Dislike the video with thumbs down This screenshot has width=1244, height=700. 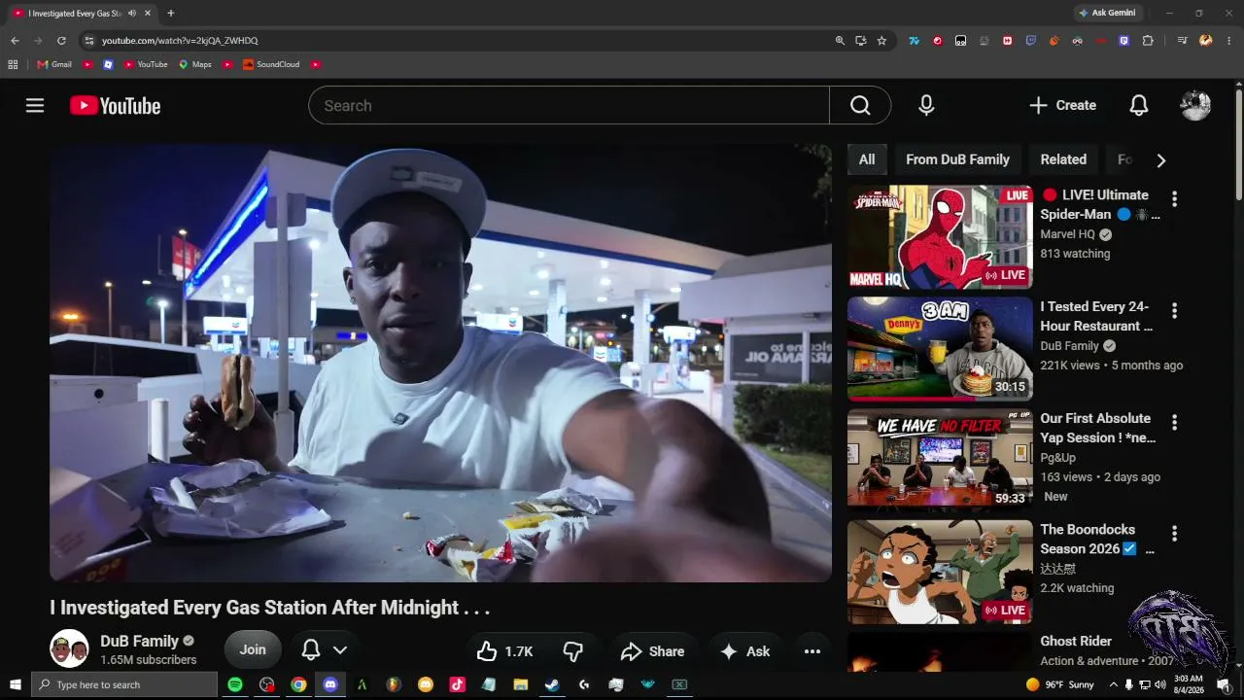(573, 651)
